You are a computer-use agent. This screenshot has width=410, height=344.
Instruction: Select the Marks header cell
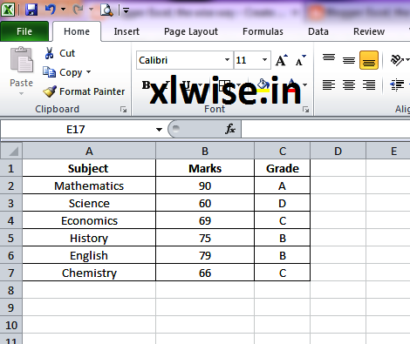coord(205,168)
